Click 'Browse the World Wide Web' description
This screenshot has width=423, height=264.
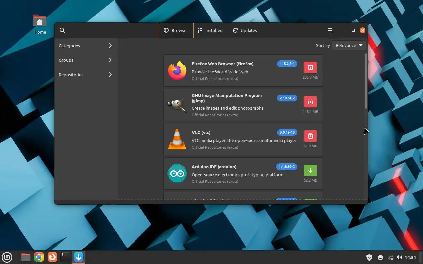pyautogui.click(x=220, y=72)
